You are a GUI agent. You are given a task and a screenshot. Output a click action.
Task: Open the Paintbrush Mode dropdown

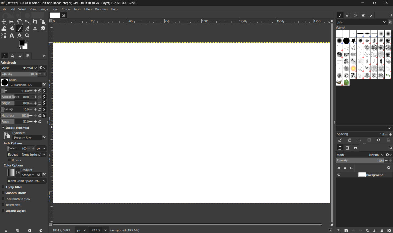[19, 68]
